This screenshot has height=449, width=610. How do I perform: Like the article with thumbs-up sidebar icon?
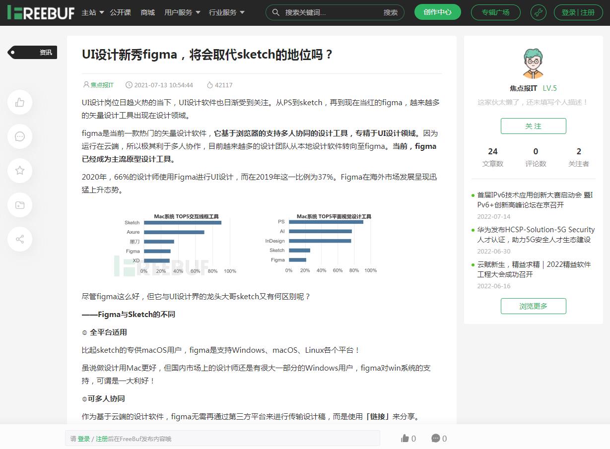pos(20,103)
